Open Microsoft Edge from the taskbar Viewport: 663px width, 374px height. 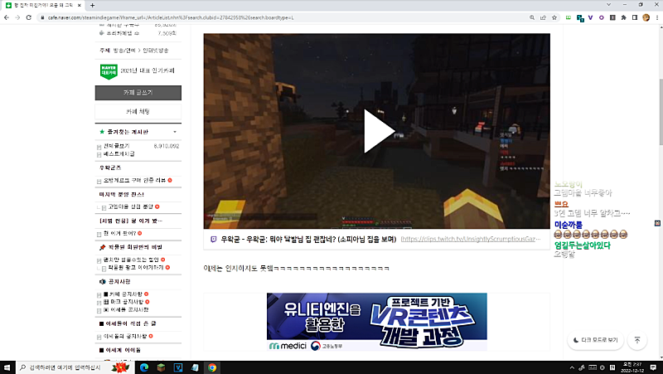point(144,367)
